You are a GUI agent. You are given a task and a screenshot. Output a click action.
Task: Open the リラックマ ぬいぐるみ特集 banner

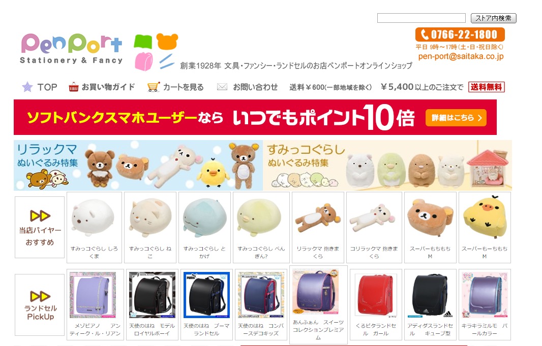tap(138, 165)
